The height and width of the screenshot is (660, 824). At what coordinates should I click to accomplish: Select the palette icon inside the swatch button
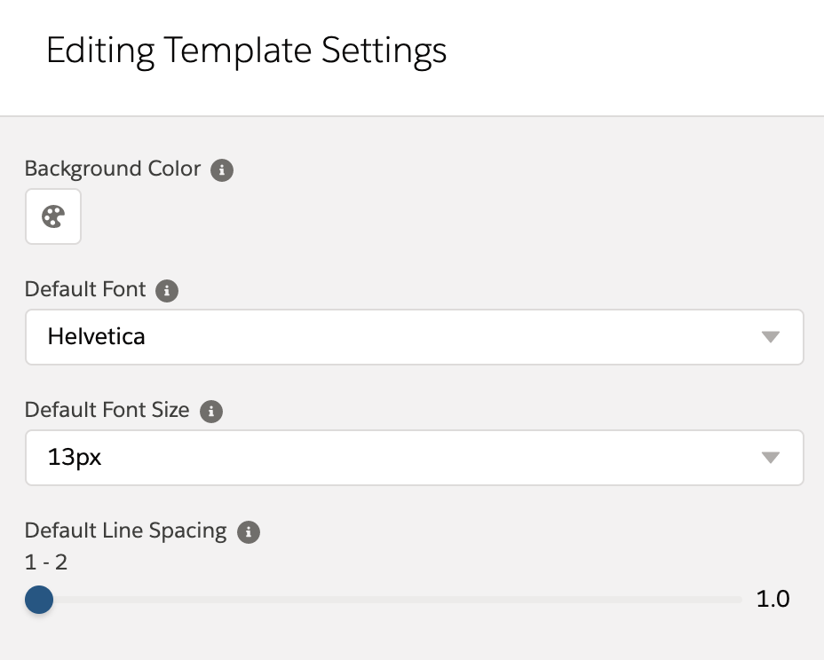pyautogui.click(x=52, y=216)
